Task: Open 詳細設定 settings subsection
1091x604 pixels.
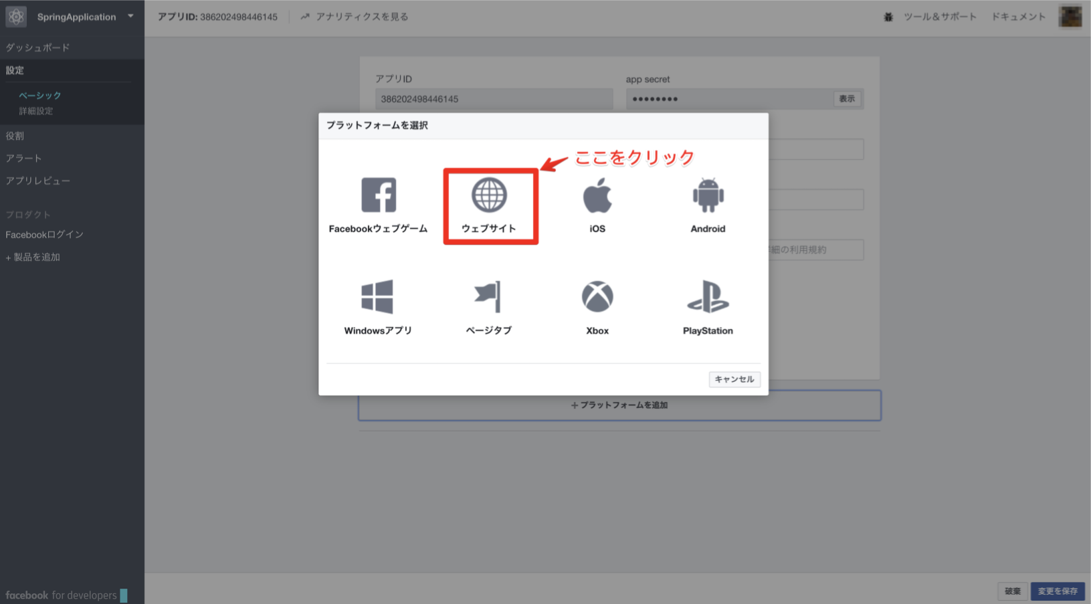Action: (35, 111)
